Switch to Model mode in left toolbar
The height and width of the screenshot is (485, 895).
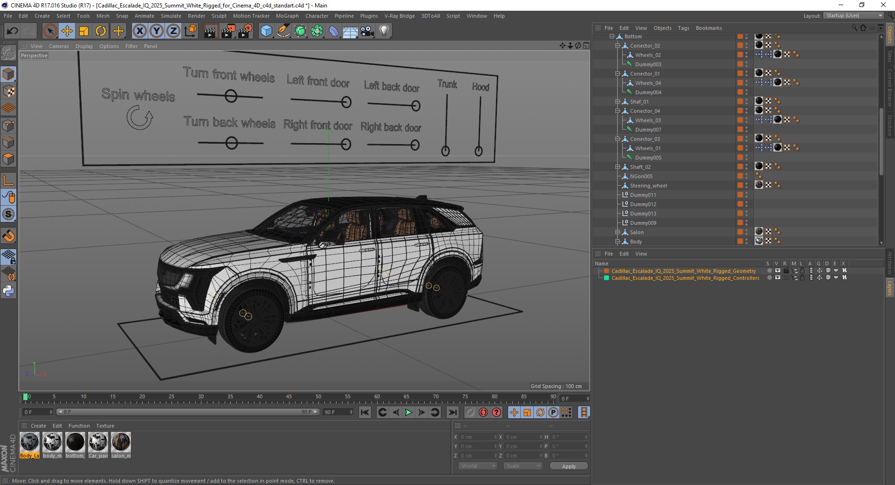point(8,74)
